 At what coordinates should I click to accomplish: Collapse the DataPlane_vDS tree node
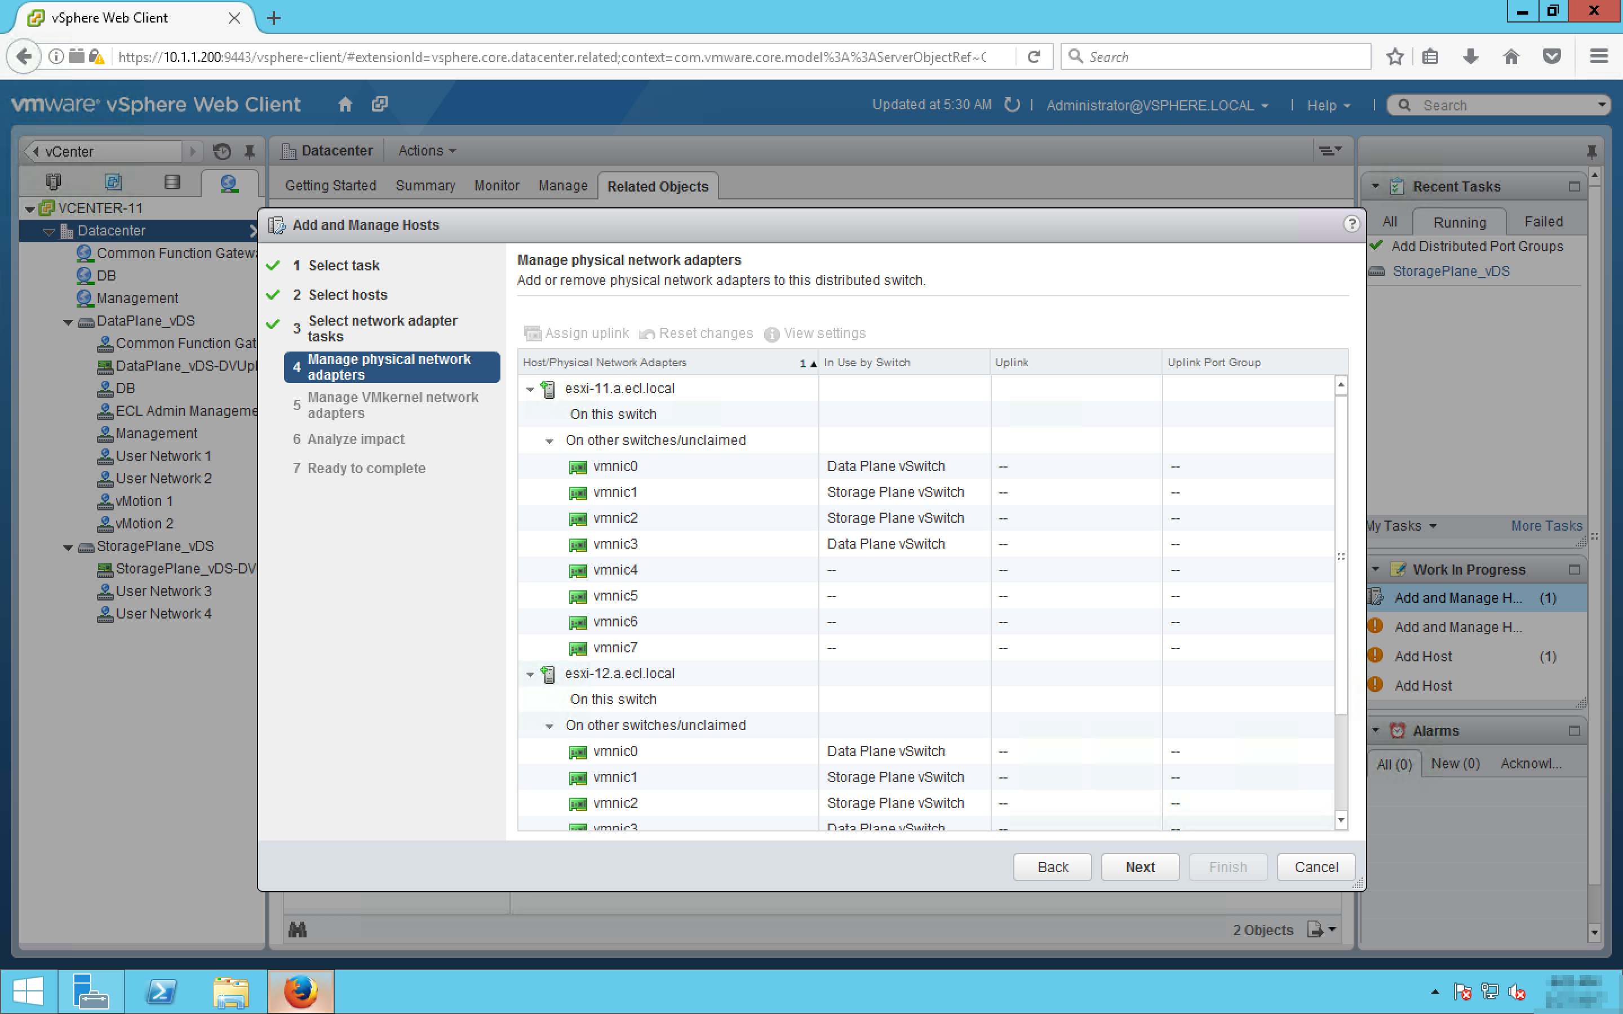68,322
